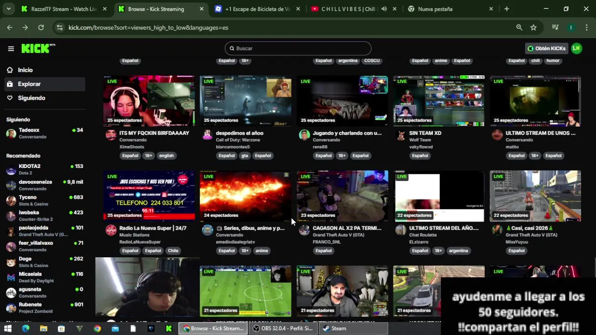The width and height of the screenshot is (596, 335).
Task: Open recommended channel iwobeka
Action: pyautogui.click(x=45, y=216)
